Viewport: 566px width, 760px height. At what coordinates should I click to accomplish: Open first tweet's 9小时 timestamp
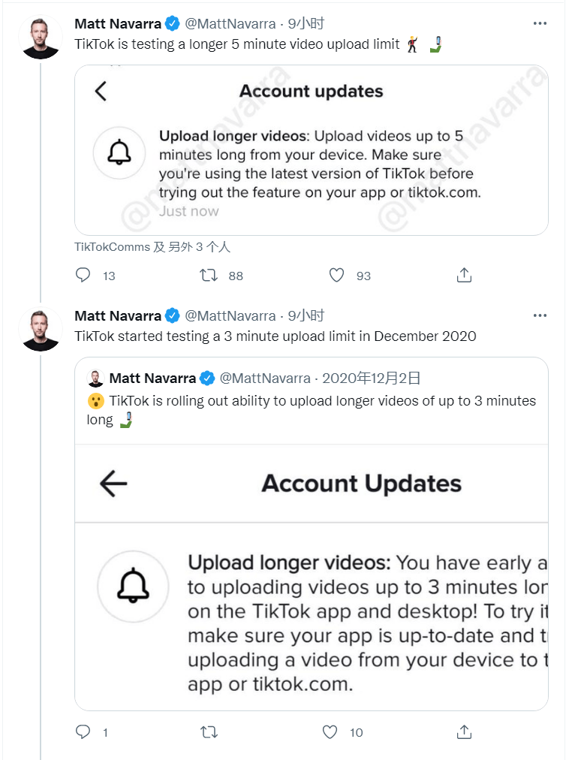pyautogui.click(x=306, y=24)
